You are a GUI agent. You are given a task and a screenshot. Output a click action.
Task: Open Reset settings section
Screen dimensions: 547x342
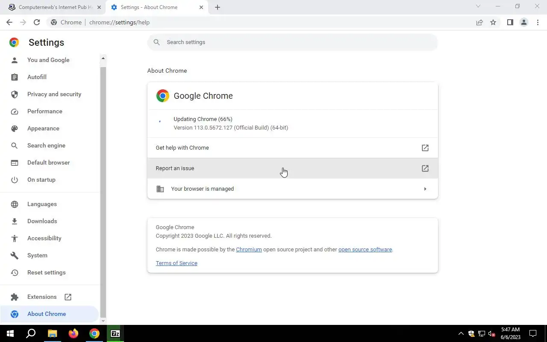pos(47,272)
